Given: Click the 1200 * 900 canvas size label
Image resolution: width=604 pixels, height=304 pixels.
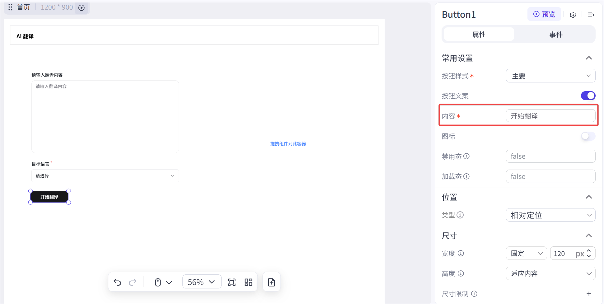Looking at the screenshot, I should (57, 7).
